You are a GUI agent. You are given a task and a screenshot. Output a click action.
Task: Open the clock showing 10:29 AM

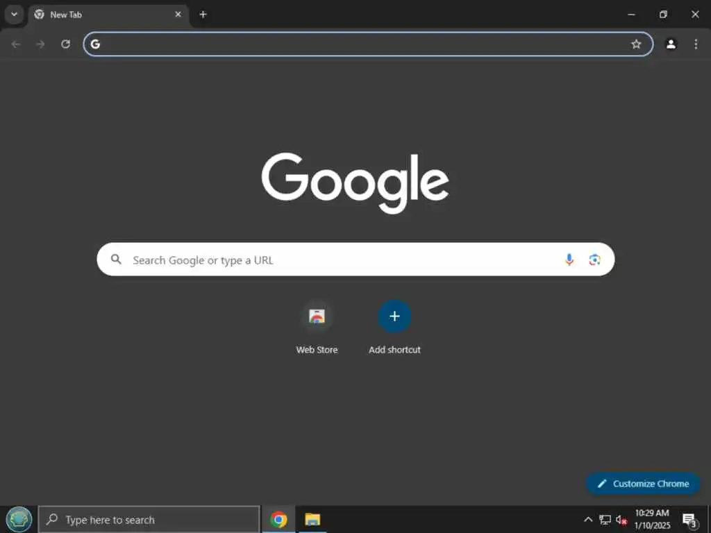[x=652, y=519]
